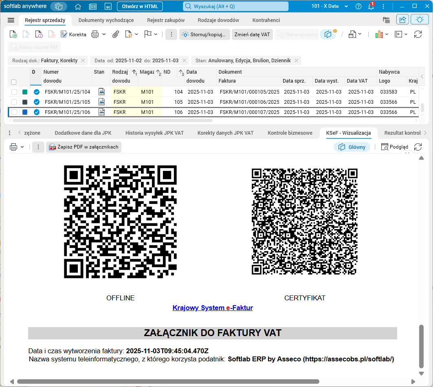The image size is (433, 387).
Task: Print the selected document from top toolbar
Action: click(x=95, y=35)
